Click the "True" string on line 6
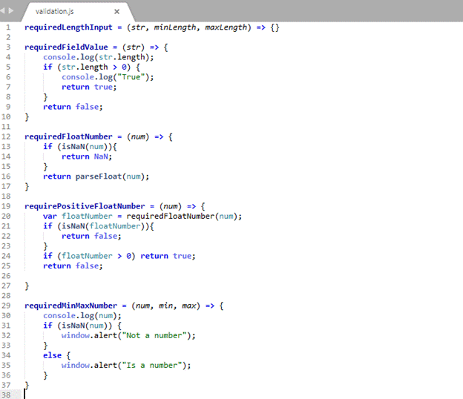Viewport: 463px width, 399px height. pyautogui.click(x=131, y=77)
